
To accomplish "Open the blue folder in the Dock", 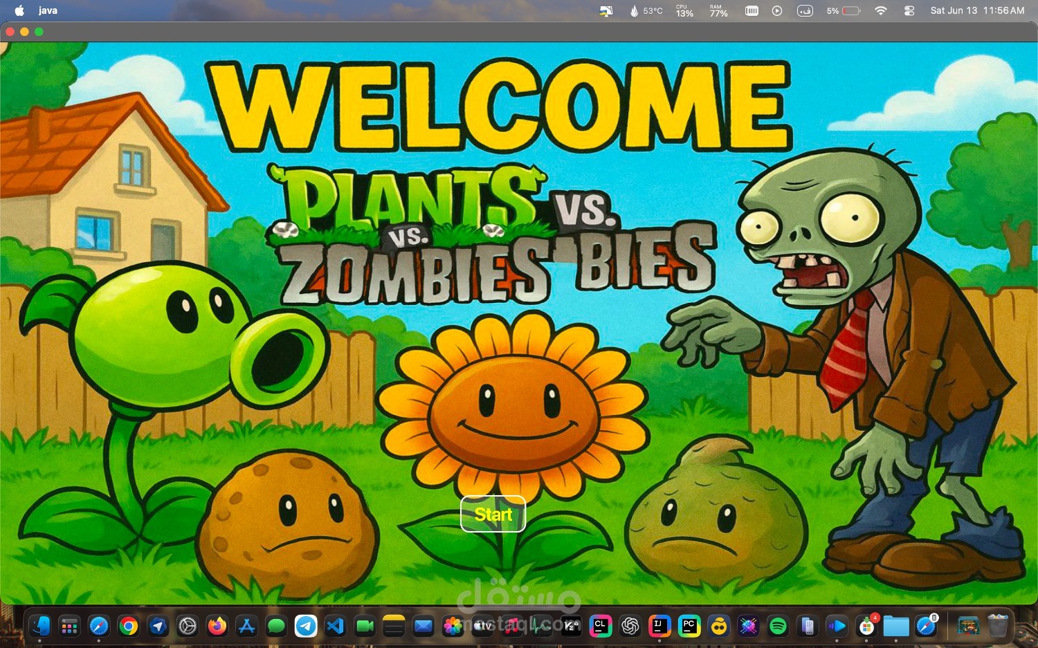I will click(896, 627).
